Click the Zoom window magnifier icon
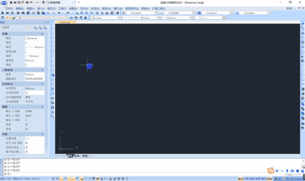The image size is (305, 181). click(87, 13)
